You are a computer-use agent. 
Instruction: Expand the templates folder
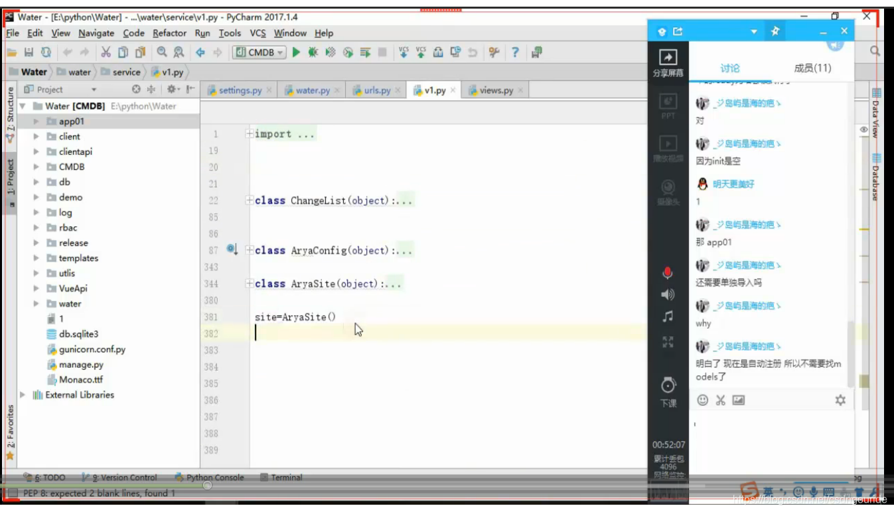[x=36, y=258]
